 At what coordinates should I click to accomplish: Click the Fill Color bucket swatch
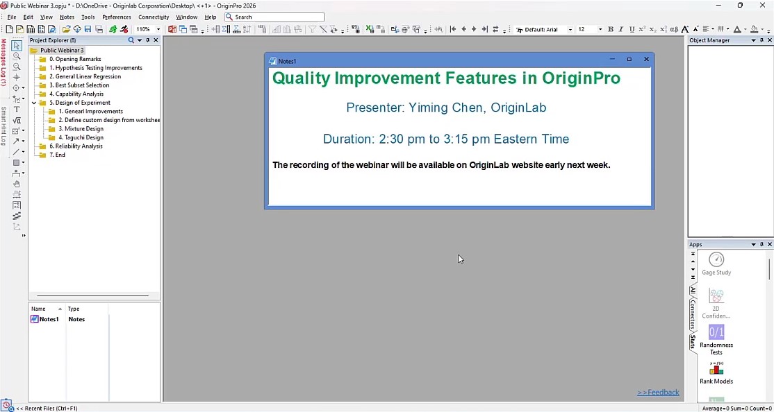[x=755, y=29]
